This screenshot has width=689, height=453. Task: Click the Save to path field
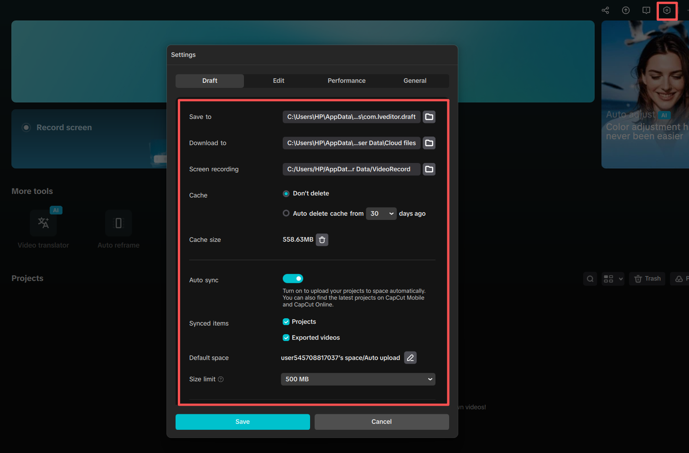pos(351,117)
